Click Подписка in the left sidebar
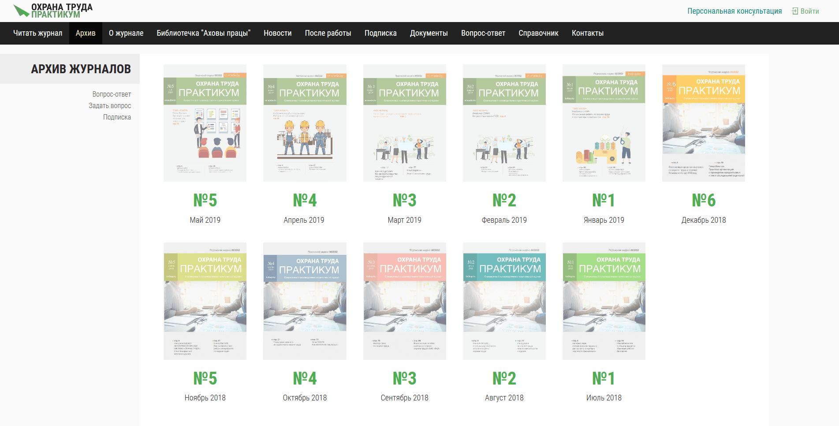The width and height of the screenshot is (839, 426). 117,117
